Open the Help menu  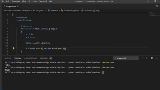coord(51,1)
